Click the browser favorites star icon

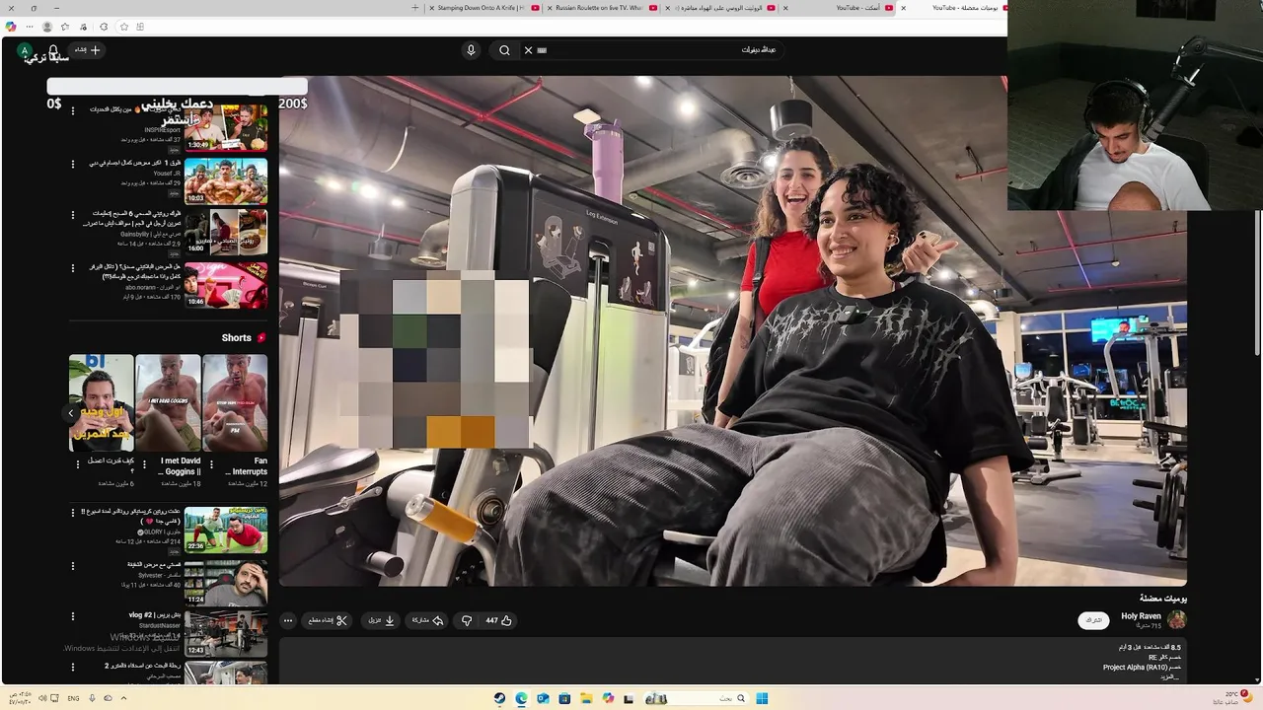tap(64, 27)
